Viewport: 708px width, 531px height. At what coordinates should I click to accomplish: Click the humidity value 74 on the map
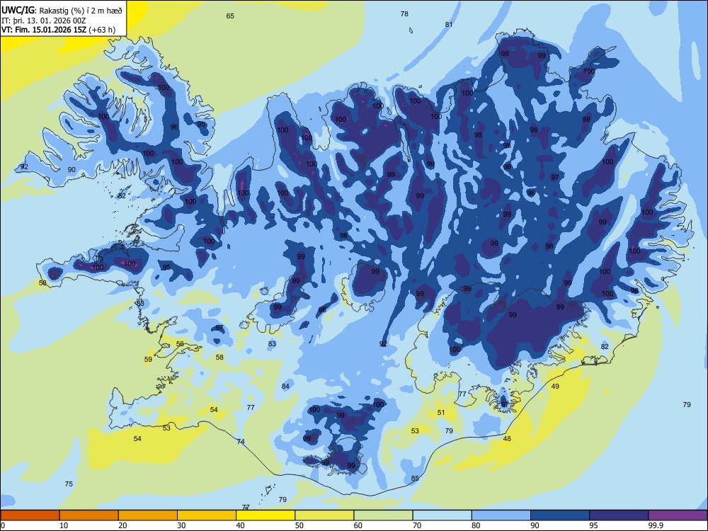point(241,442)
